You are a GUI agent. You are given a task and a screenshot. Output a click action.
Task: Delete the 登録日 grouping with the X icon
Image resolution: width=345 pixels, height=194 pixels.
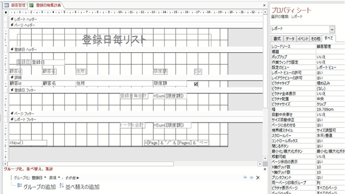[x=258, y=177]
